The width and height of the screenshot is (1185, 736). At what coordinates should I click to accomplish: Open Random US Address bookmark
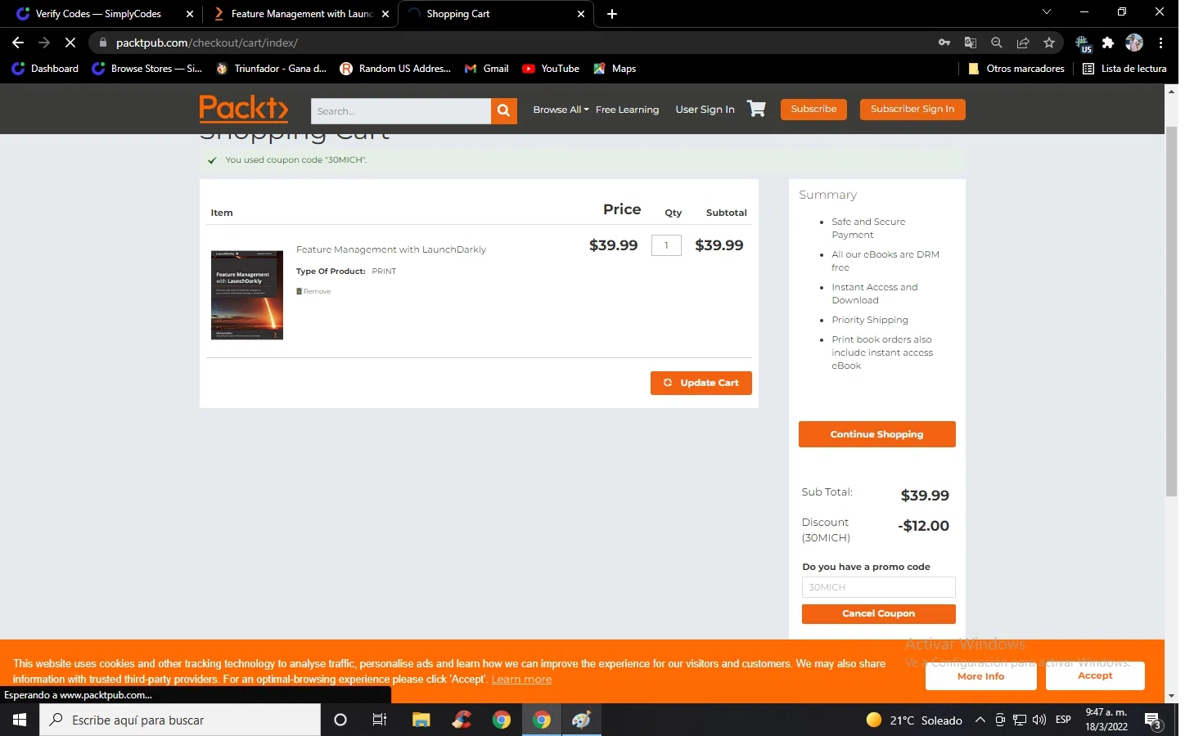click(x=395, y=69)
